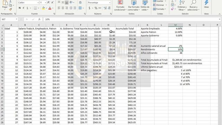This screenshot has width=222, height=125.
Task: Toggle italic K formatting
Action: (24, 8)
